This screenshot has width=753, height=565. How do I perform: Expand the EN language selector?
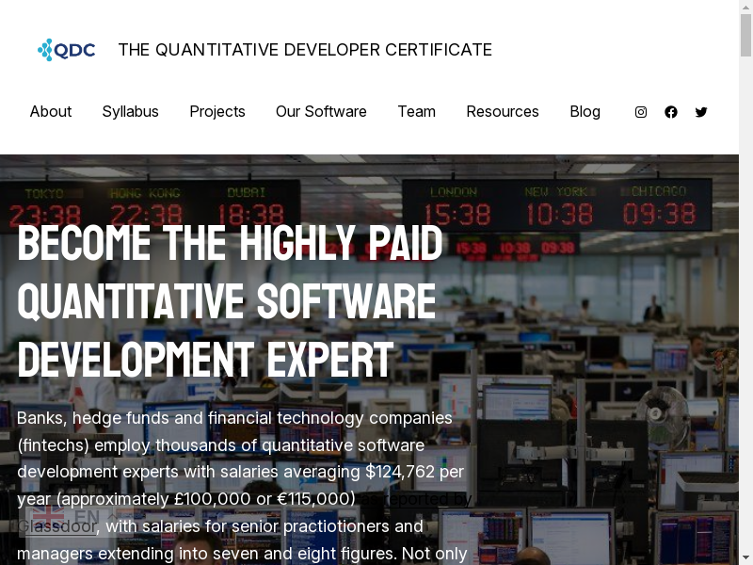pyautogui.click(x=87, y=517)
